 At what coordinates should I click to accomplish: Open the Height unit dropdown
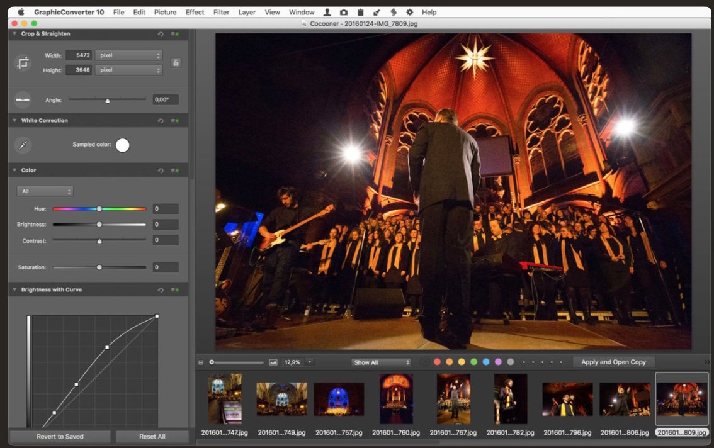tap(129, 70)
